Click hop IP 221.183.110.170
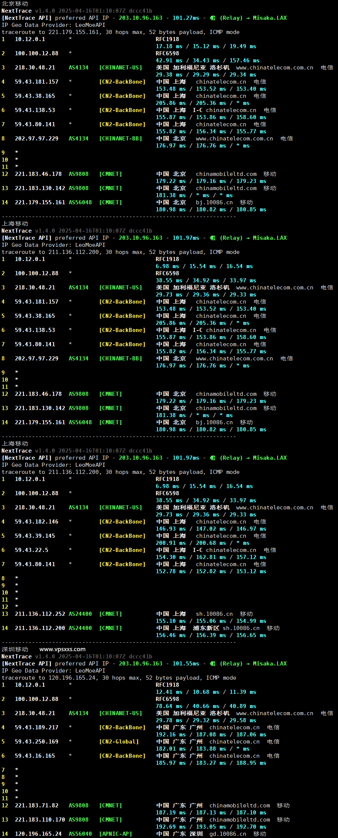The width and height of the screenshot is (338, 838). tap(40, 820)
